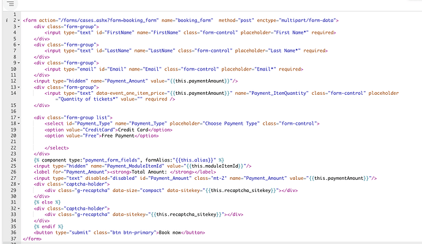Click the closing "</form>" tag
Screen dimensions: 422x244
32,239
